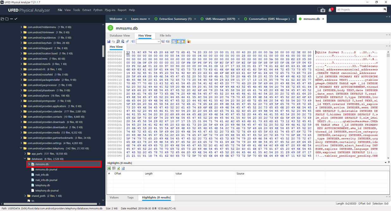
Task: Expand the shared_prefs folder
Action: pyautogui.click(x=25, y=196)
